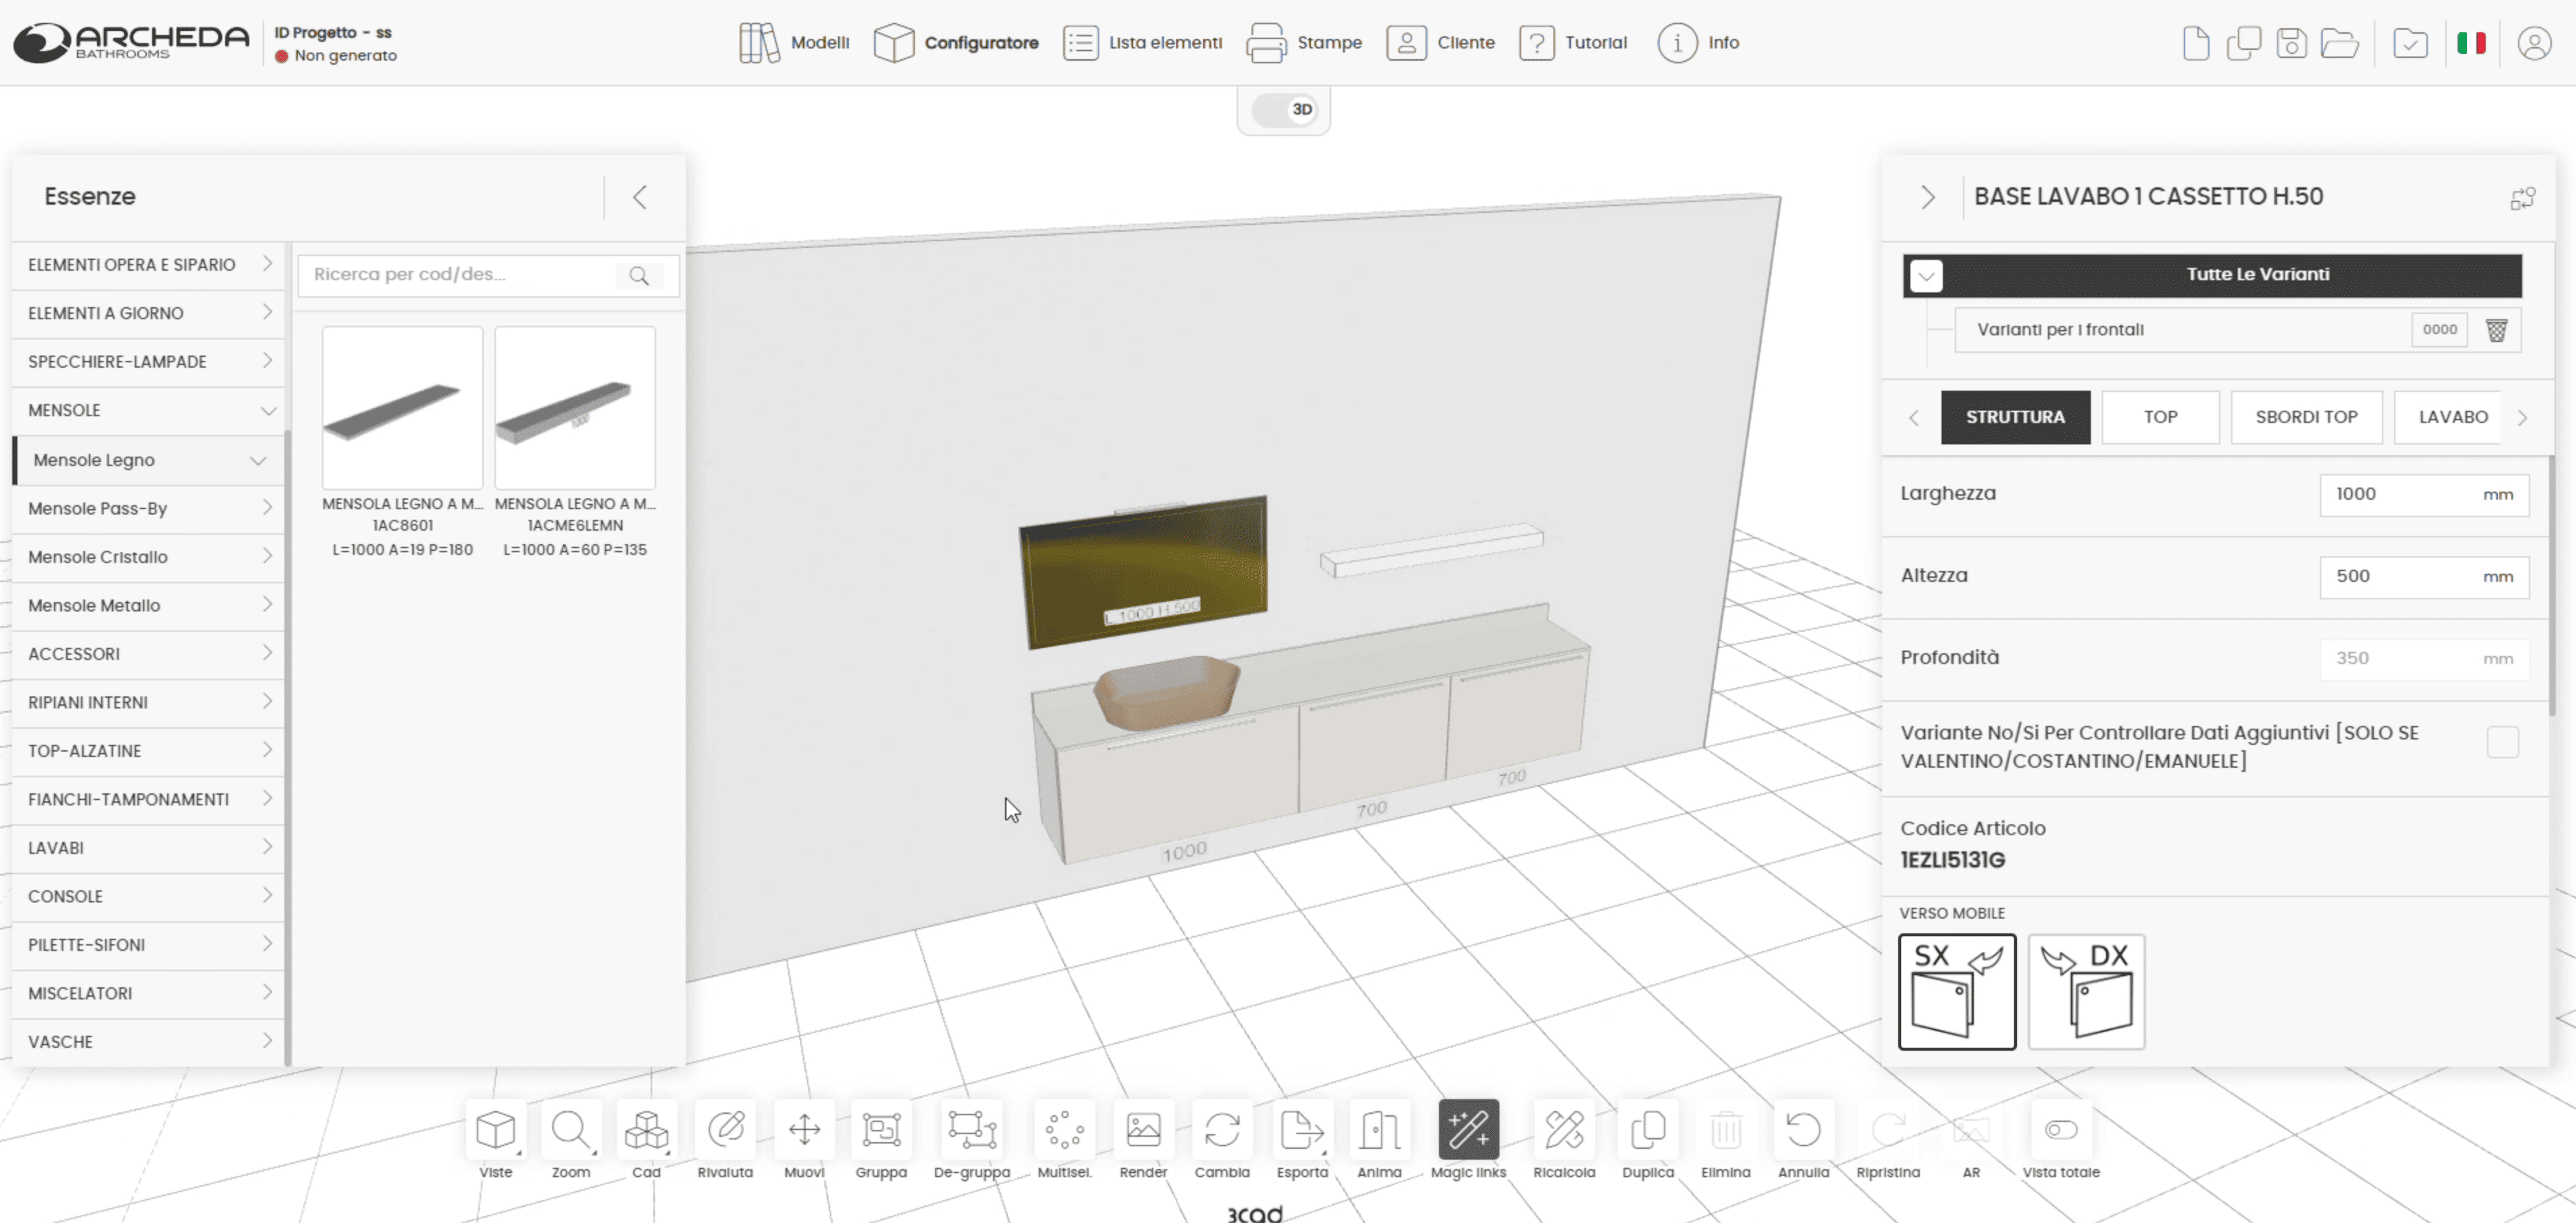
Task: Click the Esporta export icon
Action: click(1301, 1130)
